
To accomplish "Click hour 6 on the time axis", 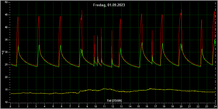I will click(x=62, y=106).
